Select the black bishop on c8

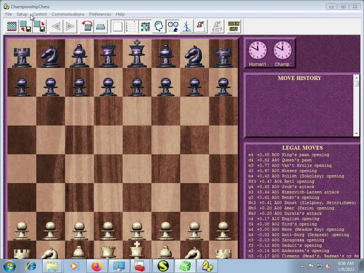point(79,56)
